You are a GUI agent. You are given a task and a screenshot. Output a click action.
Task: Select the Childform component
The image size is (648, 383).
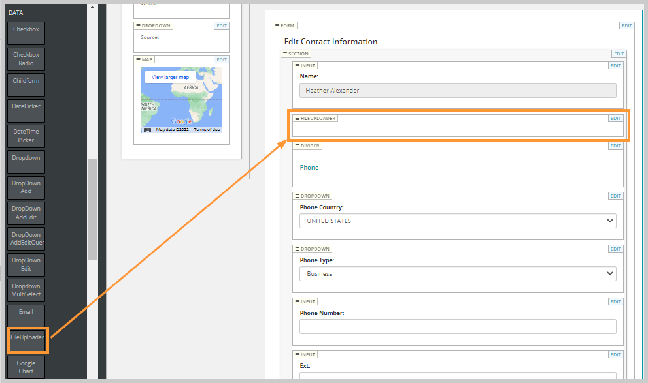tap(26, 84)
